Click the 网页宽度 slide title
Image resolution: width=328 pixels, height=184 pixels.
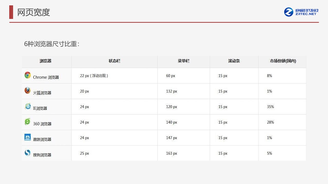34,12
